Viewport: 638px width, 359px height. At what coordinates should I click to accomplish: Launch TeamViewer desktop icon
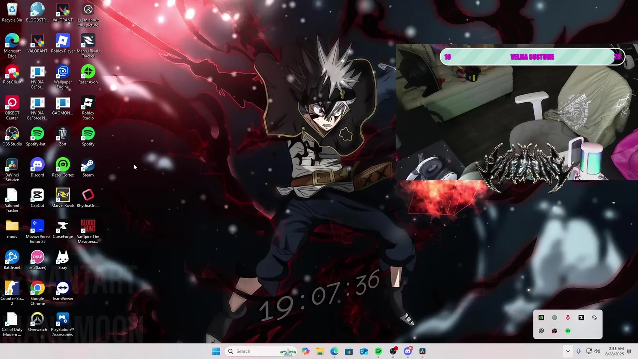(63, 291)
